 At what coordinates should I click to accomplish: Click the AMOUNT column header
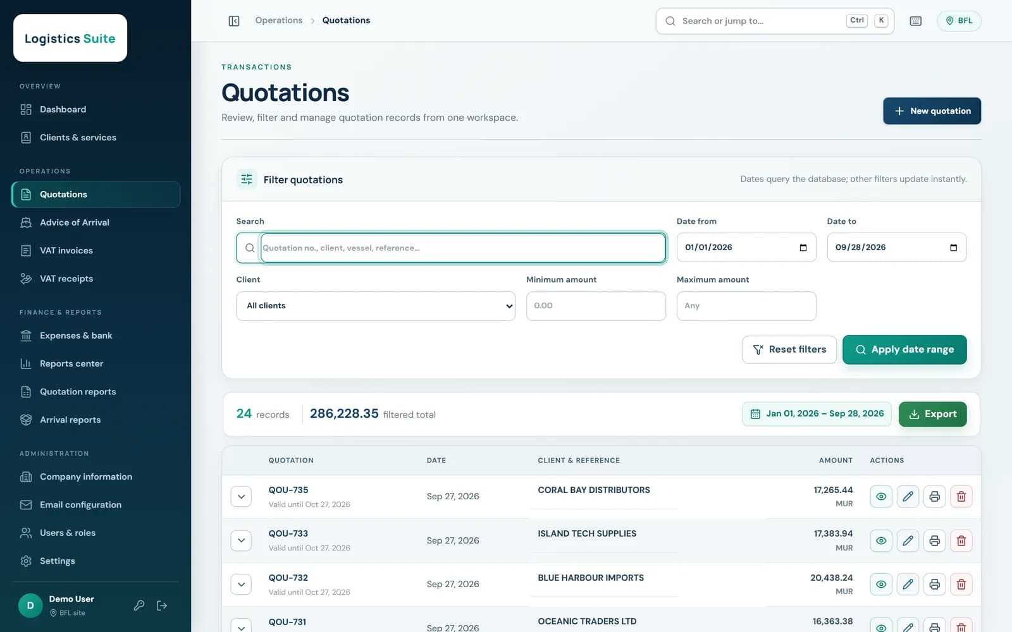[836, 460]
